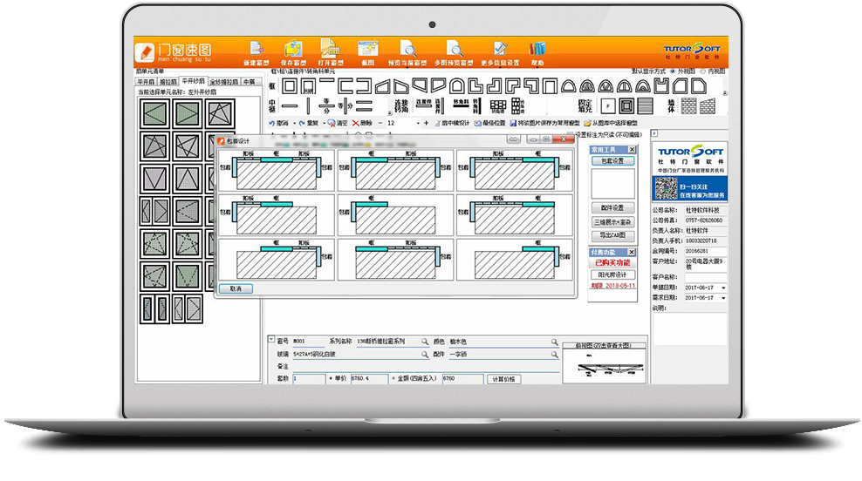
Task: Select the 外视图 radio button
Action: [x=673, y=71]
